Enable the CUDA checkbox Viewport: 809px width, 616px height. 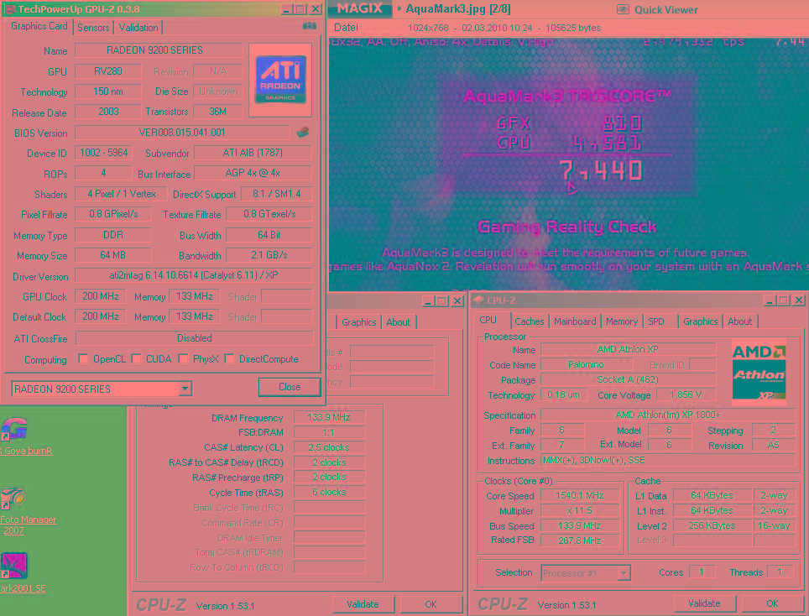(136, 358)
